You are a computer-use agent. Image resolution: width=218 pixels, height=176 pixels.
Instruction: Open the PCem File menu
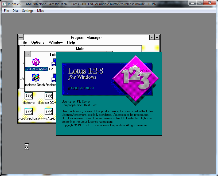6,11
